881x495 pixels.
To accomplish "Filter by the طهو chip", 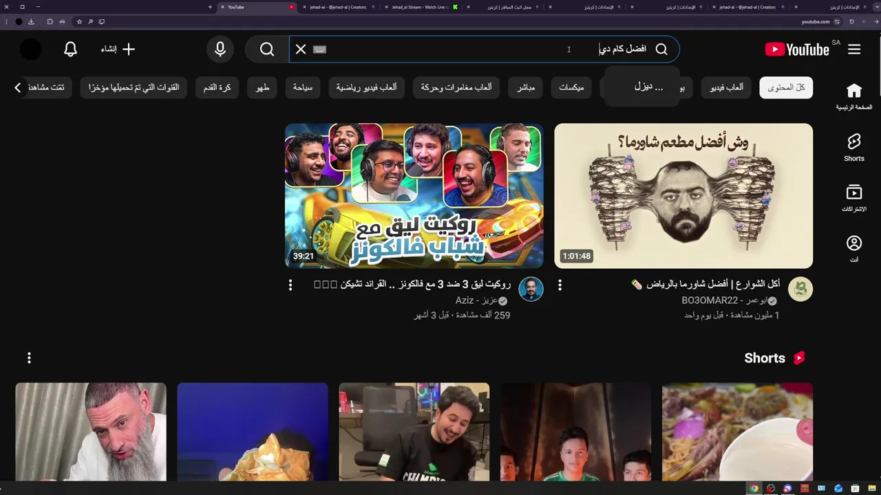I will [263, 88].
